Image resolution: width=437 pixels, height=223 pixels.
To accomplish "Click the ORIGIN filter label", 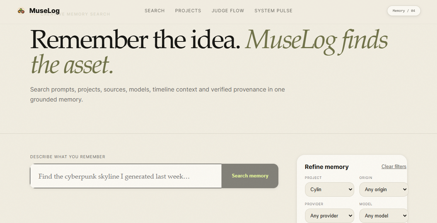I will click(366, 178).
